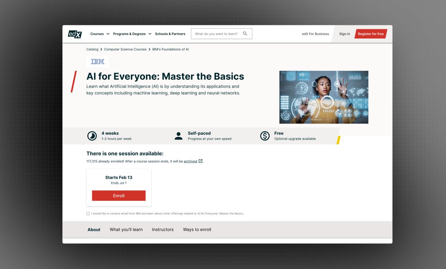The height and width of the screenshot is (269, 446).
Task: Expand the Programs & Degrees dropdown
Action: [132, 34]
